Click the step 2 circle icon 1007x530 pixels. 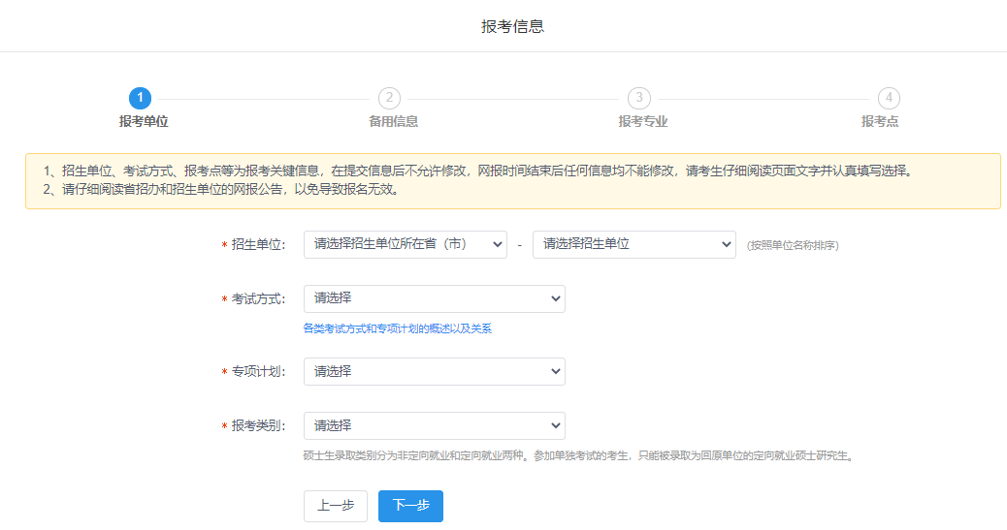click(389, 98)
